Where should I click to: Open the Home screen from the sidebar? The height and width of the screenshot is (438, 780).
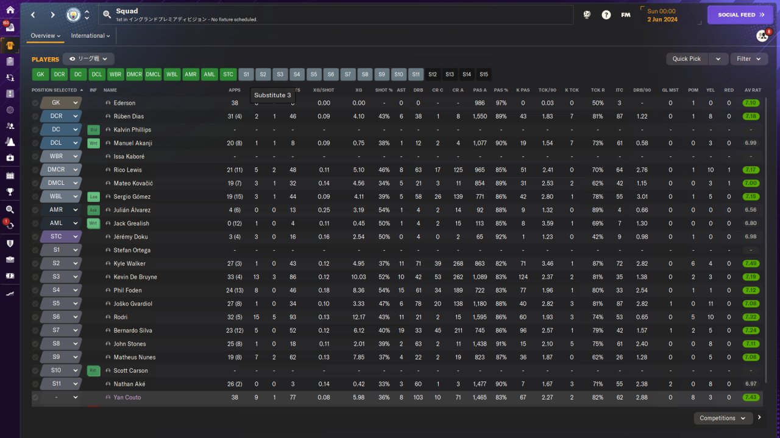point(10,10)
